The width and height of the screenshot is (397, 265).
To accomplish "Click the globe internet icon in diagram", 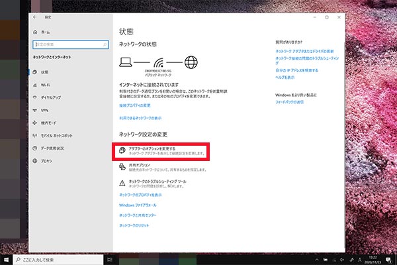I will click(x=191, y=62).
